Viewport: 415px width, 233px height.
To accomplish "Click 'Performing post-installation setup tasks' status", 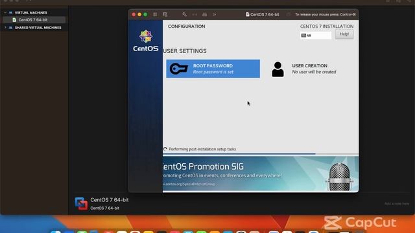I will (202, 149).
